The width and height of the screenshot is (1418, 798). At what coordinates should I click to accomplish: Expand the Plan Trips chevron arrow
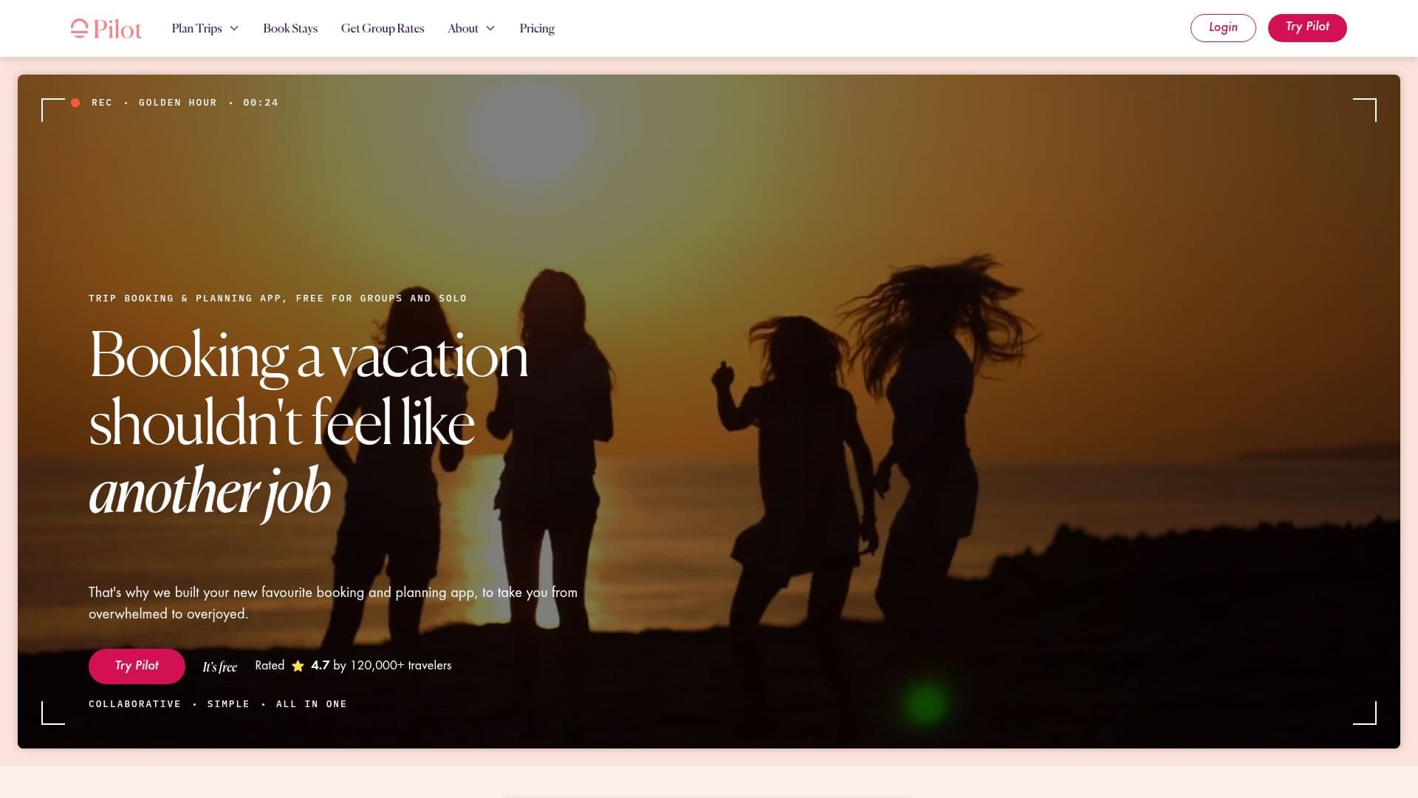point(234,29)
